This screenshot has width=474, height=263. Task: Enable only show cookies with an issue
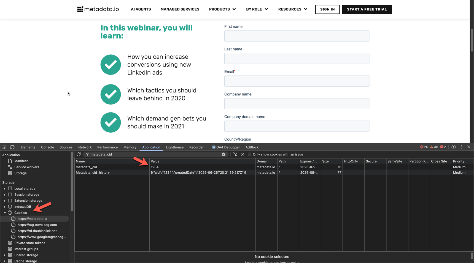249,154
